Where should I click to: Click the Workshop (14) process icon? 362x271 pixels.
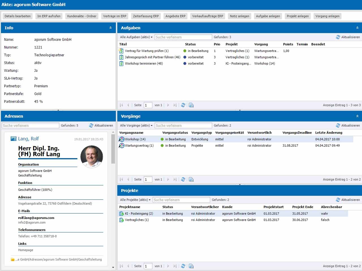click(122, 139)
